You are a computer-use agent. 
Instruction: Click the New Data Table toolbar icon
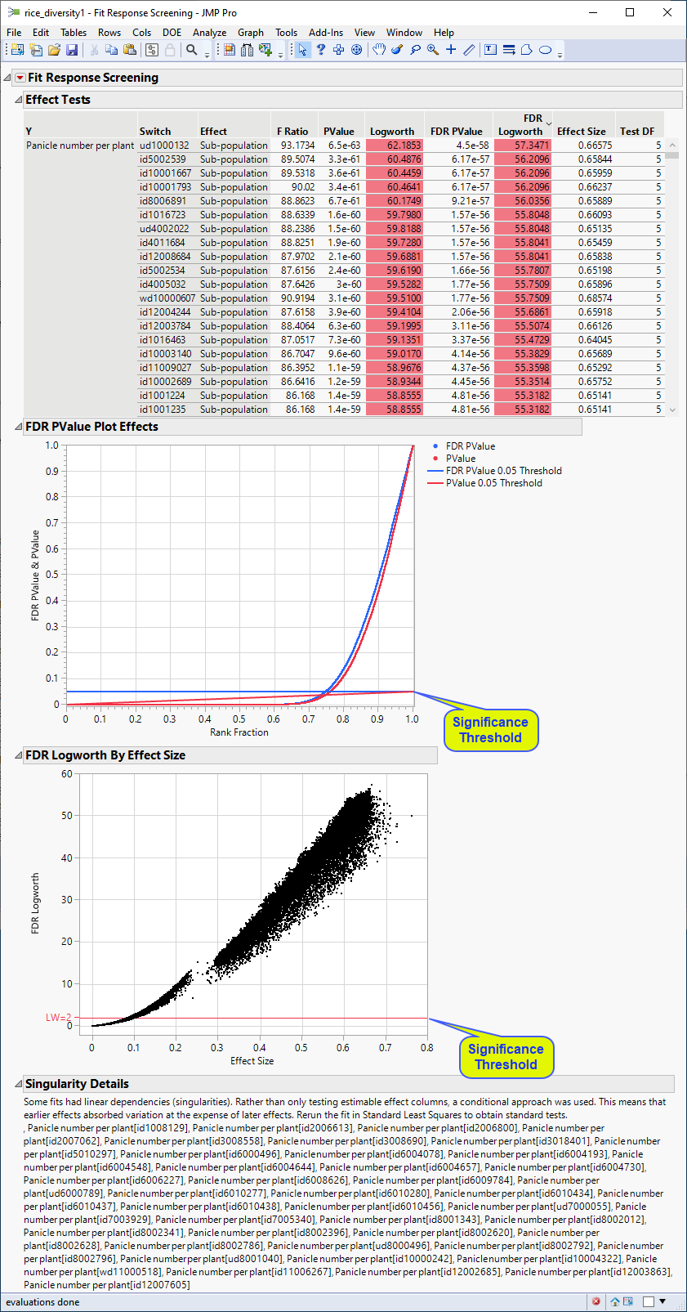[x=17, y=50]
